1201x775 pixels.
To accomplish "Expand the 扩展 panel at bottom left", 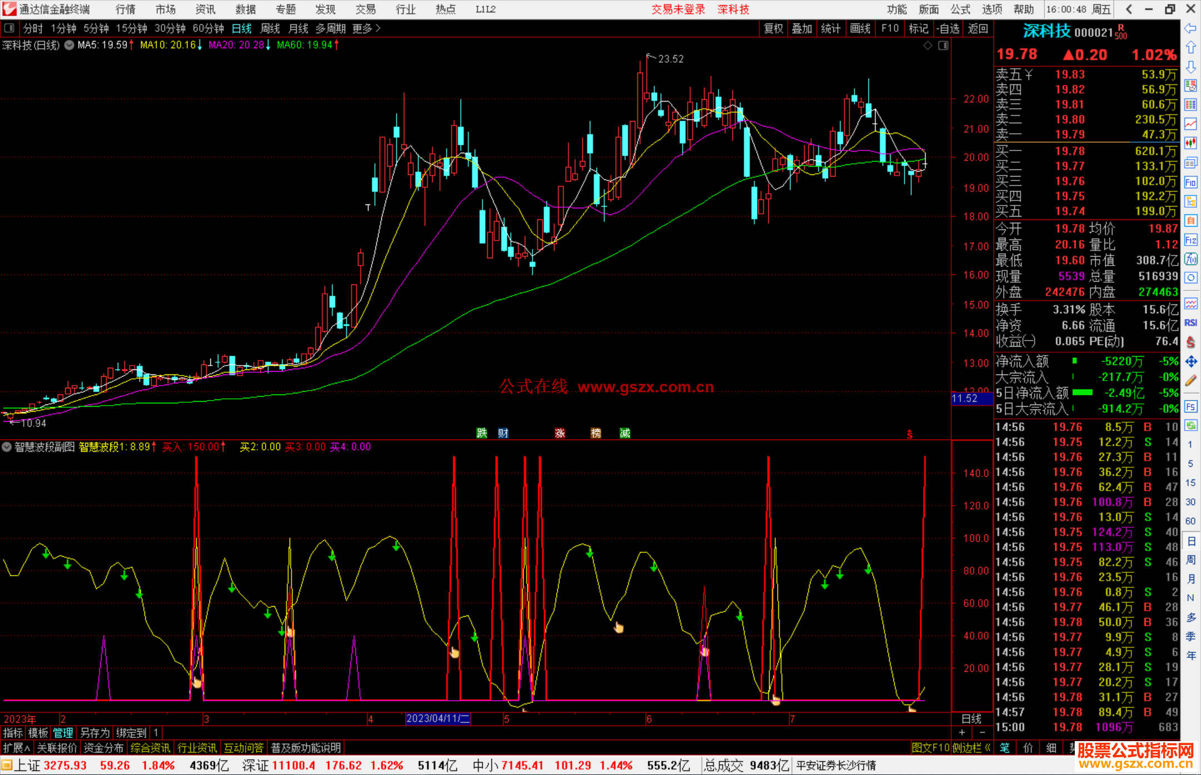I will point(16,748).
